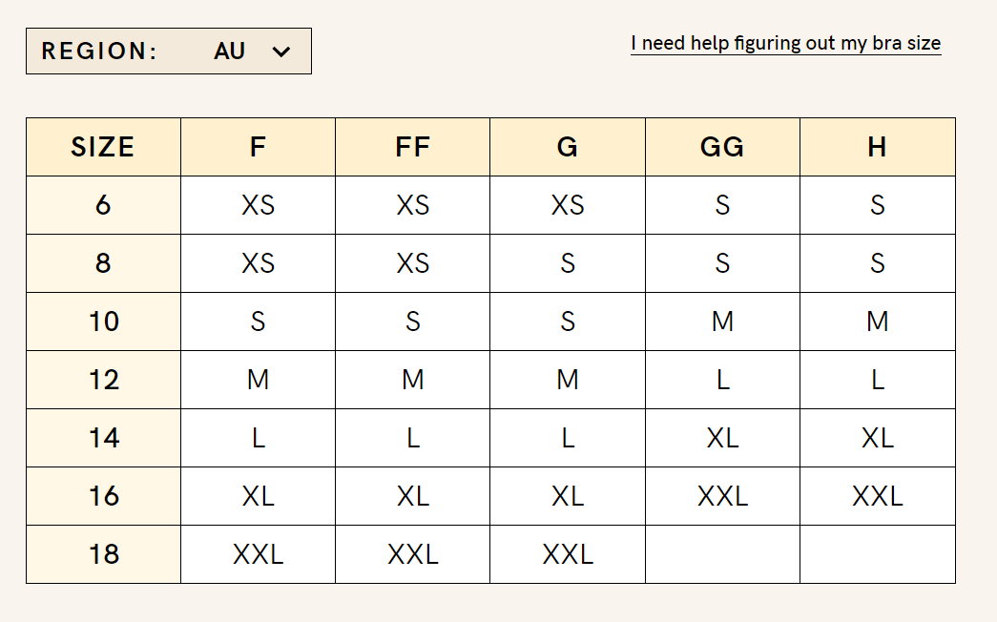Click the M cell for size 10 H
This screenshot has height=622, width=997.
(x=878, y=321)
